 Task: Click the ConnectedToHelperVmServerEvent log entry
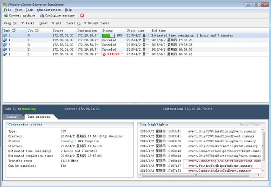click(x=224, y=151)
